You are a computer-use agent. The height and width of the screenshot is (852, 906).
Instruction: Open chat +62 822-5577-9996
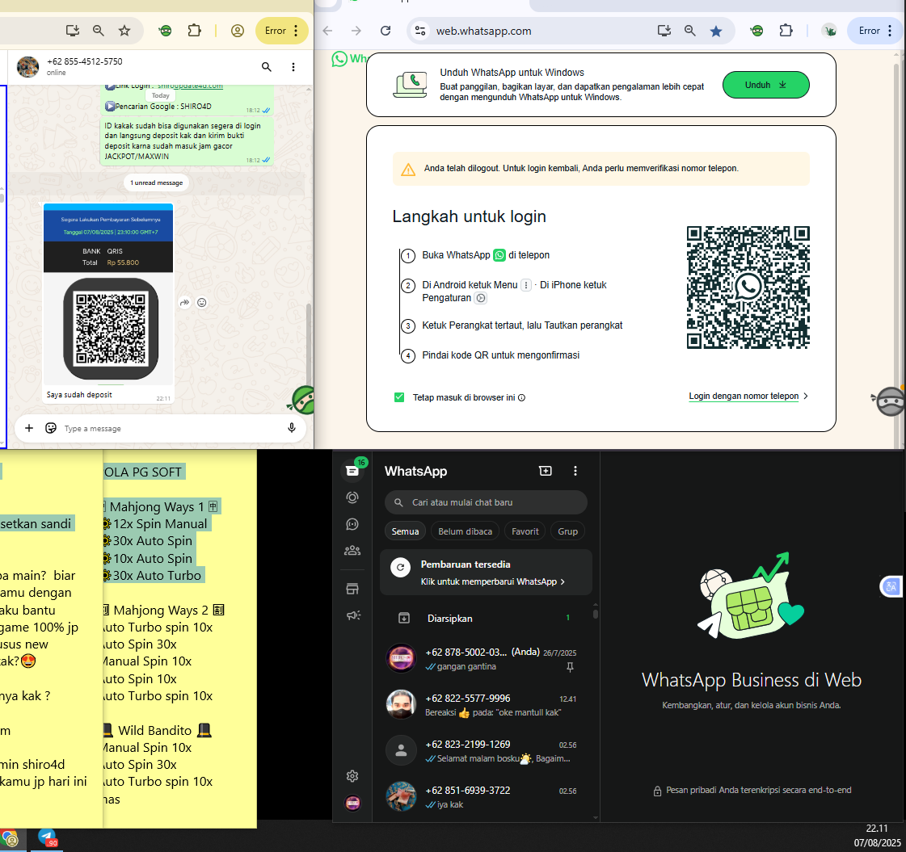486,705
